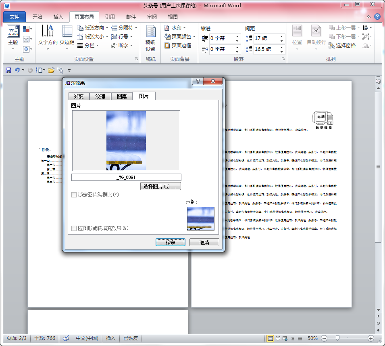Open the Insert (插入) ribbon tab
Viewport: 385px width, 346px height.
pyautogui.click(x=58, y=17)
